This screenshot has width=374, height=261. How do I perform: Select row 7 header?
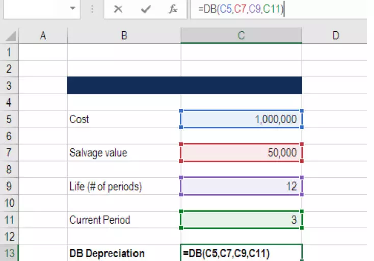tap(9, 152)
